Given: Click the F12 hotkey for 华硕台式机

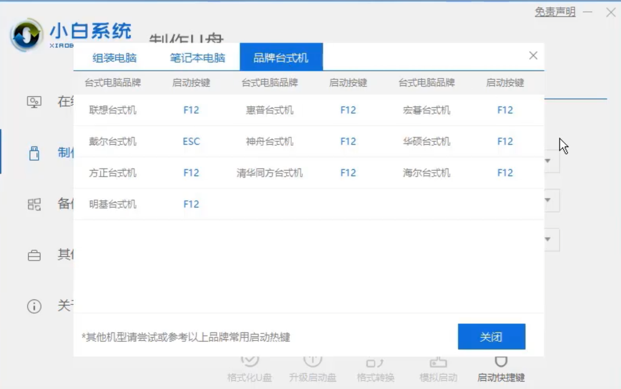Looking at the screenshot, I should [505, 141].
